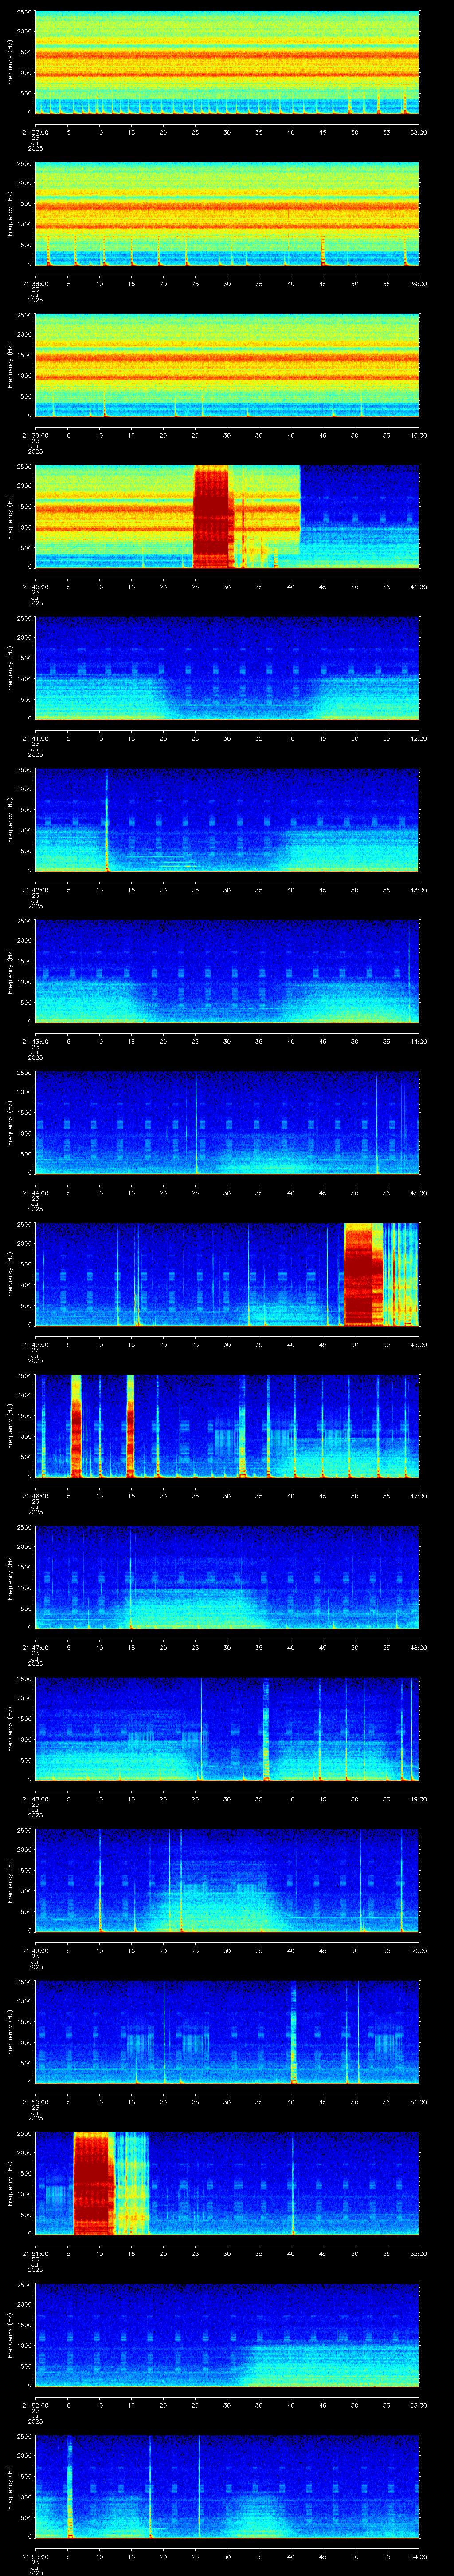Select the spectrogram panel starting at 21:38:00
Viewport: 454px width, 2576px height.
(227, 214)
